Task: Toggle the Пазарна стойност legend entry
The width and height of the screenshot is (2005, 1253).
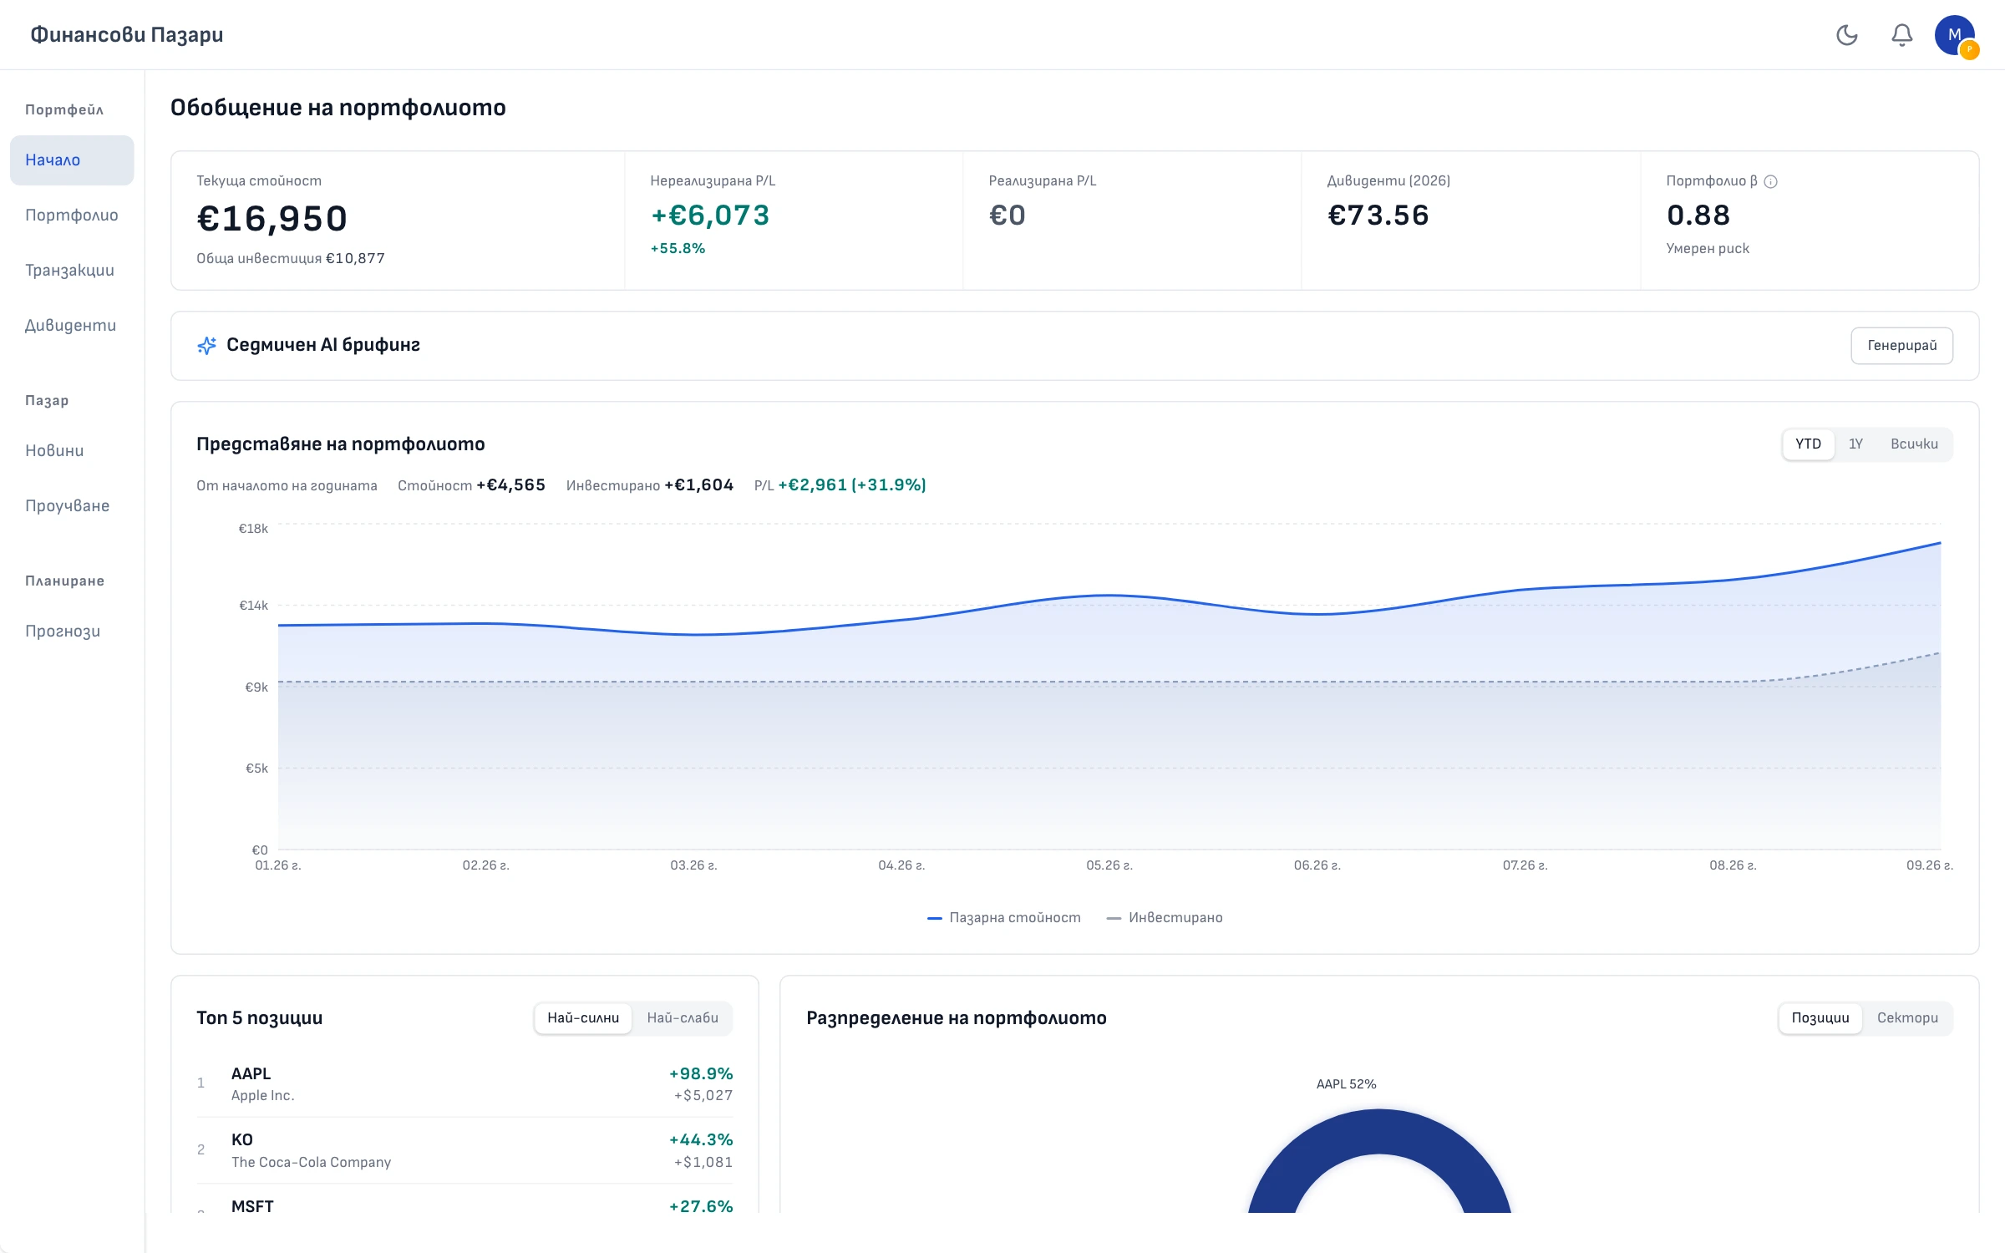Action: (1004, 917)
